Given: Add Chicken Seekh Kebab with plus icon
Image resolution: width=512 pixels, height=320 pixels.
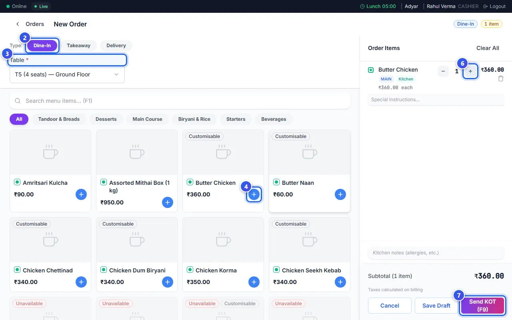Looking at the screenshot, I should pos(340,282).
